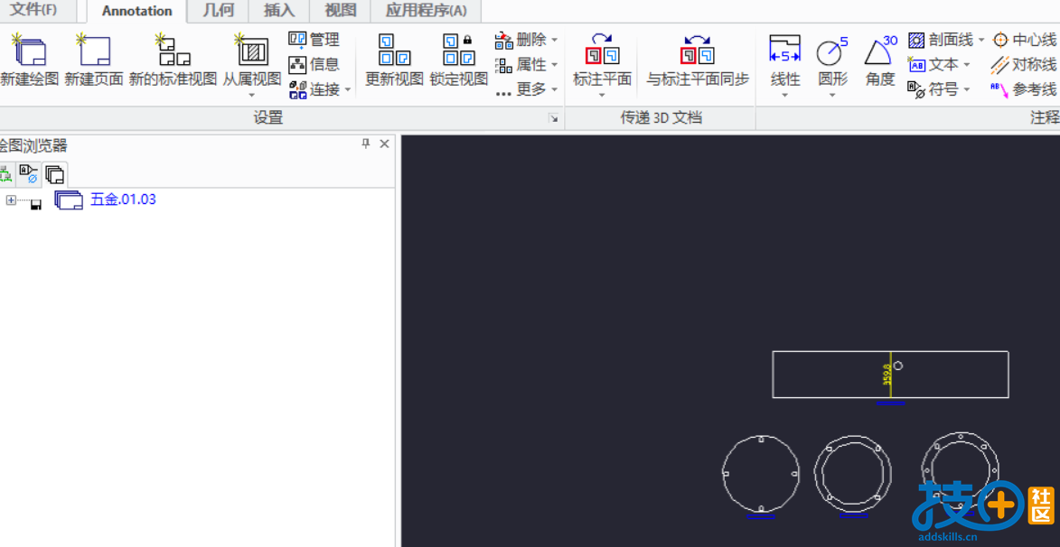1060x547 pixels.
Task: Click the small circle inside the rectangular view
Action: pos(897,366)
